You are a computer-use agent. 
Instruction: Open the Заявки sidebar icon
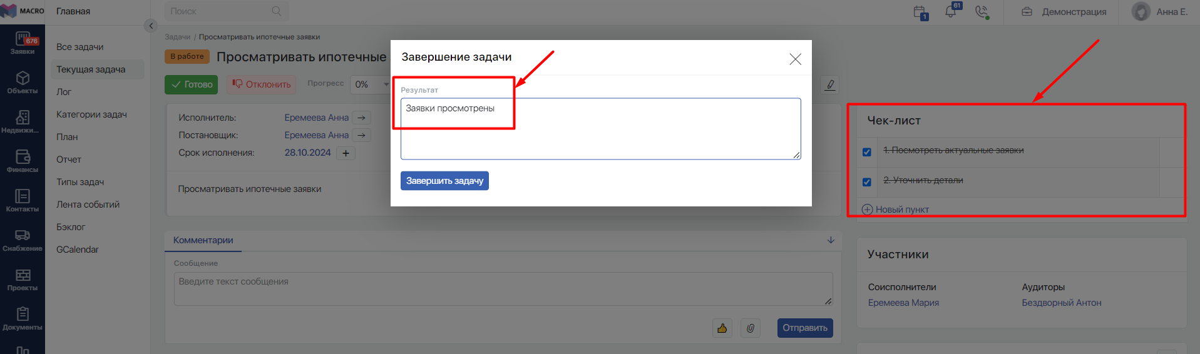click(x=23, y=43)
